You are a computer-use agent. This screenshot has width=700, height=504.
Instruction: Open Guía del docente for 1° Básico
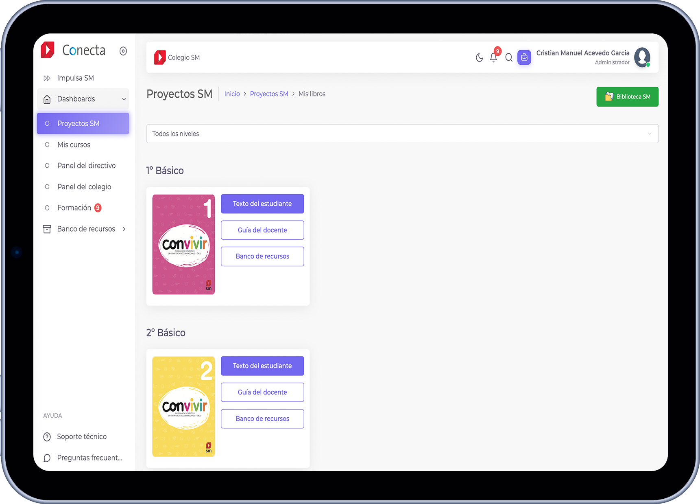click(262, 230)
